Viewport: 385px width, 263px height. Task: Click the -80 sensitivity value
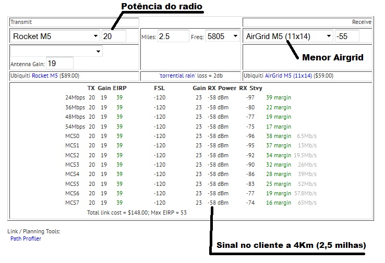click(250, 107)
